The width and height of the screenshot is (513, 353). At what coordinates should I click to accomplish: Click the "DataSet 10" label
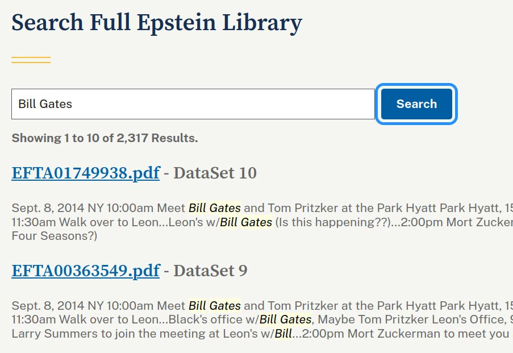click(x=215, y=173)
